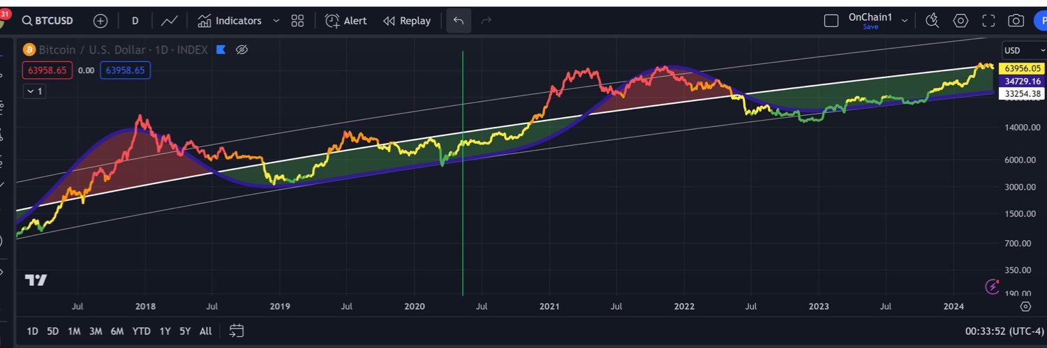1047x348 pixels.
Task: Select the chart layout square icon
Action: 831,21
